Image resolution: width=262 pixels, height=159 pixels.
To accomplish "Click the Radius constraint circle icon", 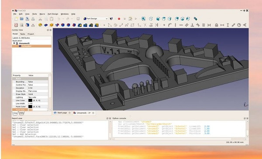I will click(x=239, y=25).
